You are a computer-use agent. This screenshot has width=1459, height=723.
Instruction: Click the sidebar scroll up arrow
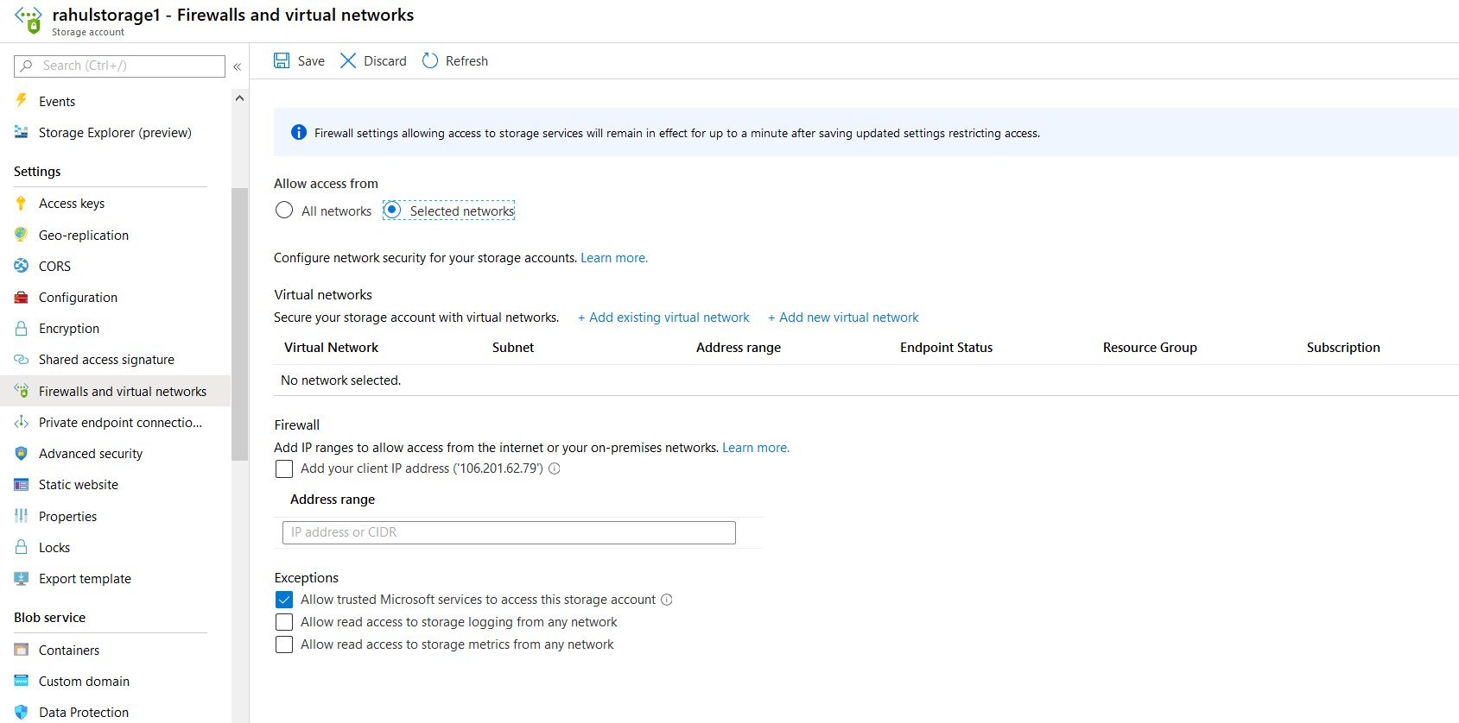coord(239,98)
